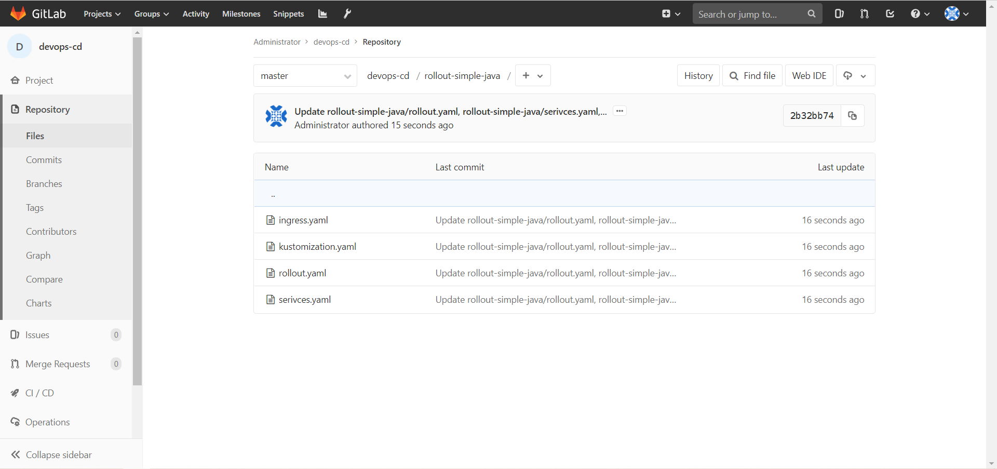
Task: Open the serivces.yaml file
Action: (x=305, y=300)
